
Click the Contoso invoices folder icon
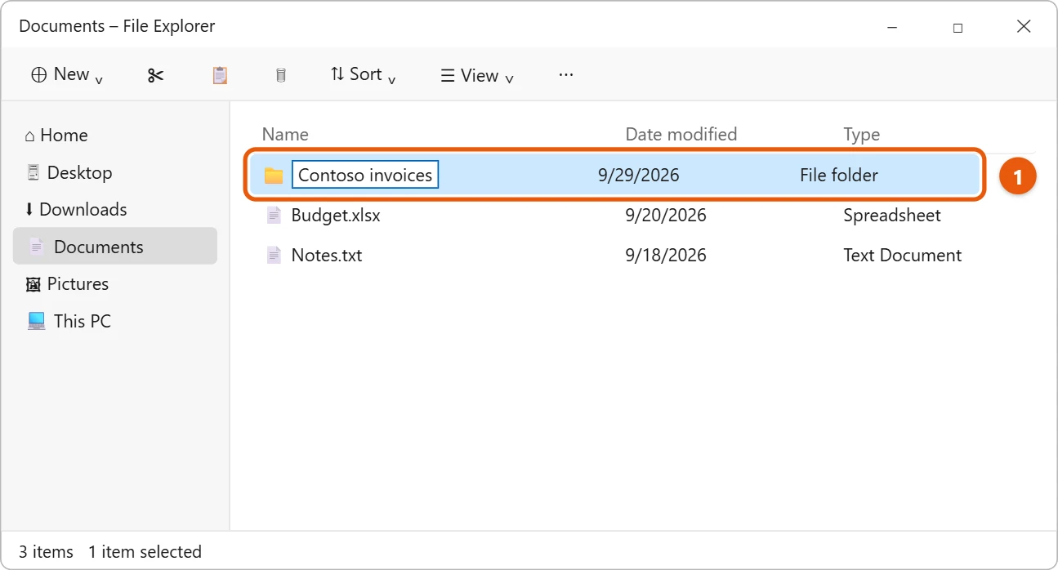coord(274,175)
